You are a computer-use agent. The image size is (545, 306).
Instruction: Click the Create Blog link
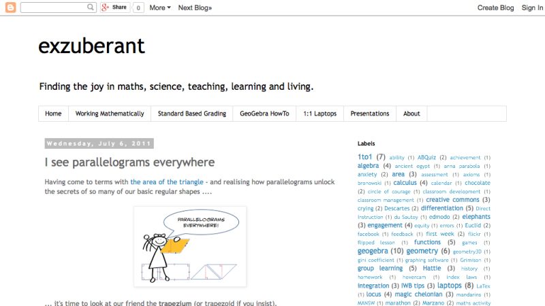tap(495, 7)
